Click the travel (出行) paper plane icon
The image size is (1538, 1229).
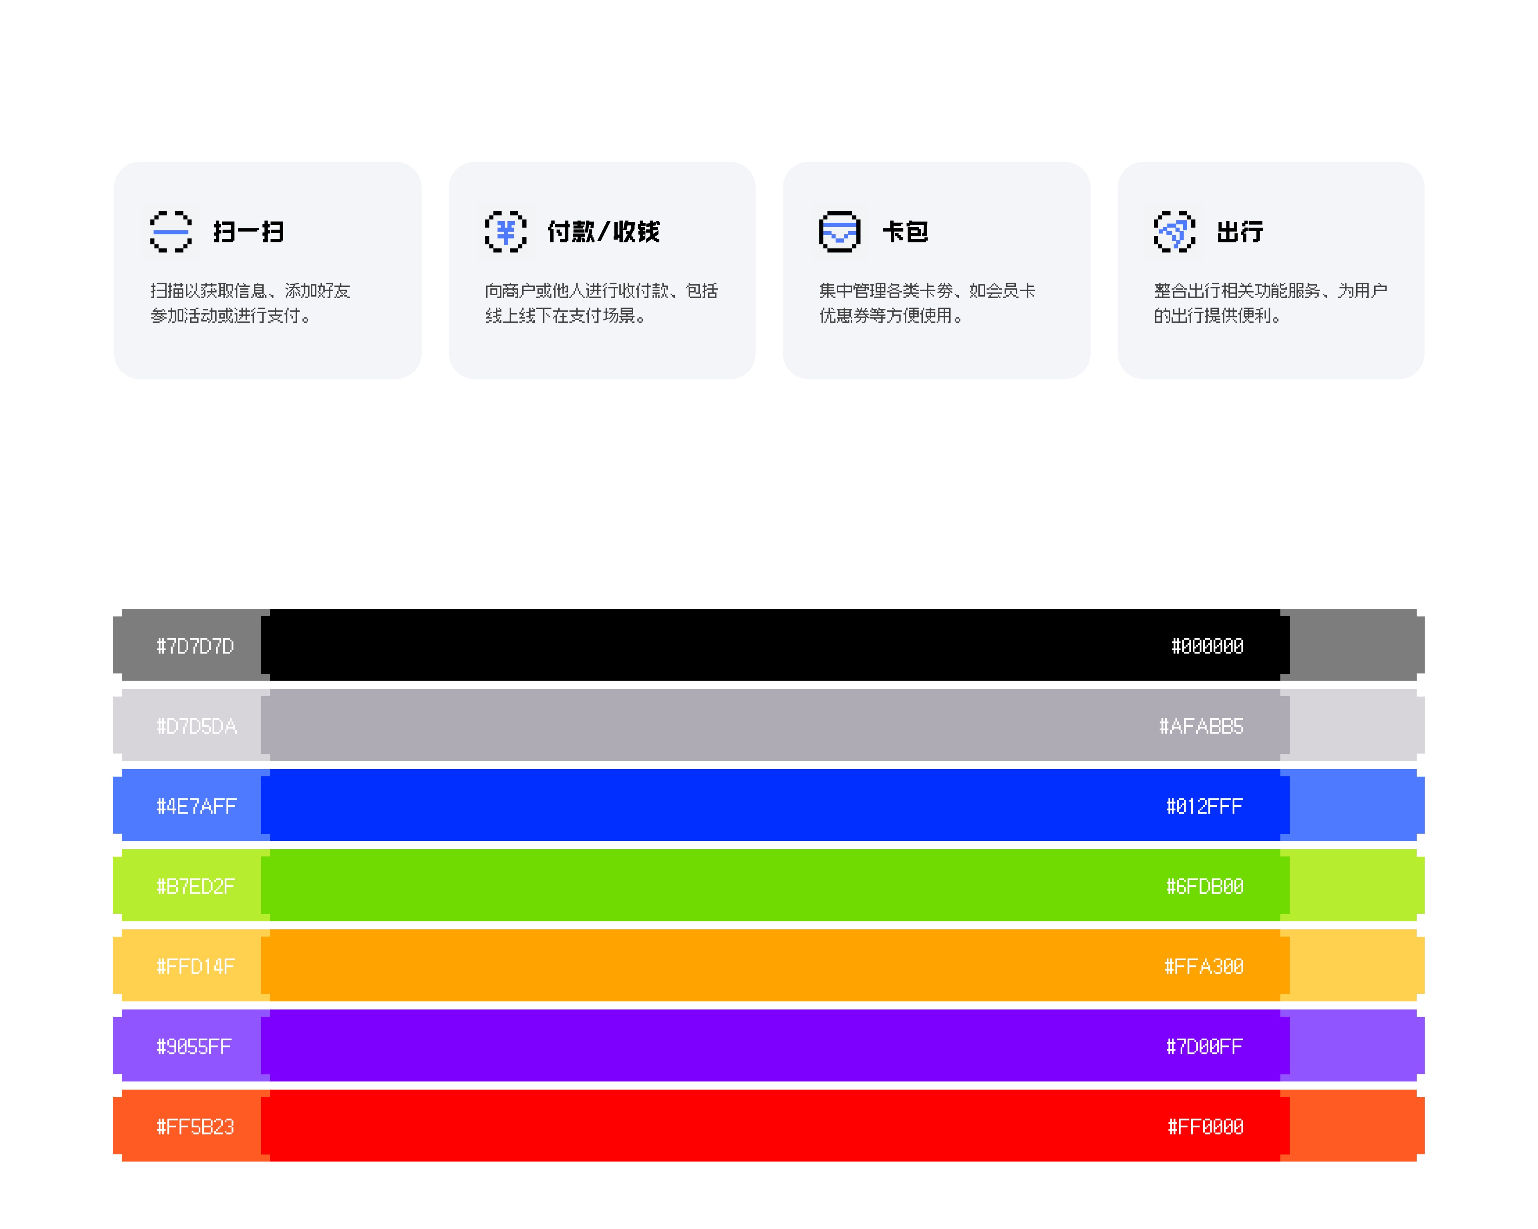pos(1174,232)
